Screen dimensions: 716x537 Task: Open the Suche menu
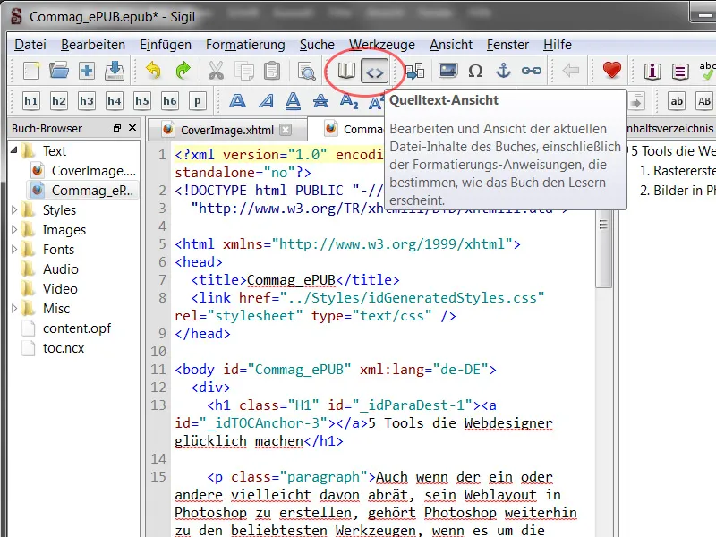[x=317, y=45]
